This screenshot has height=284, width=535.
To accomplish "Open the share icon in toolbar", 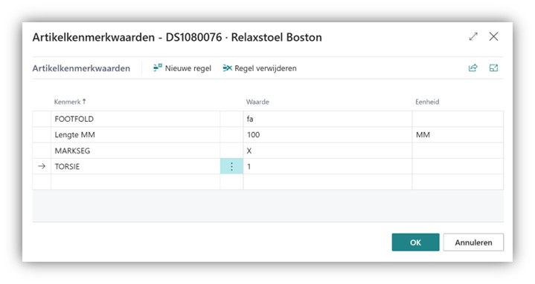I will 472,68.
